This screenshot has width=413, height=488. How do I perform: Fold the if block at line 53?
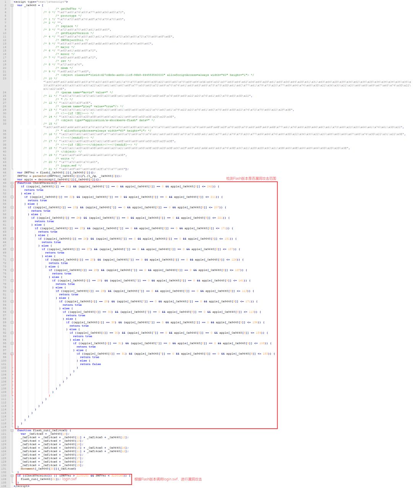[x=12, y=197]
